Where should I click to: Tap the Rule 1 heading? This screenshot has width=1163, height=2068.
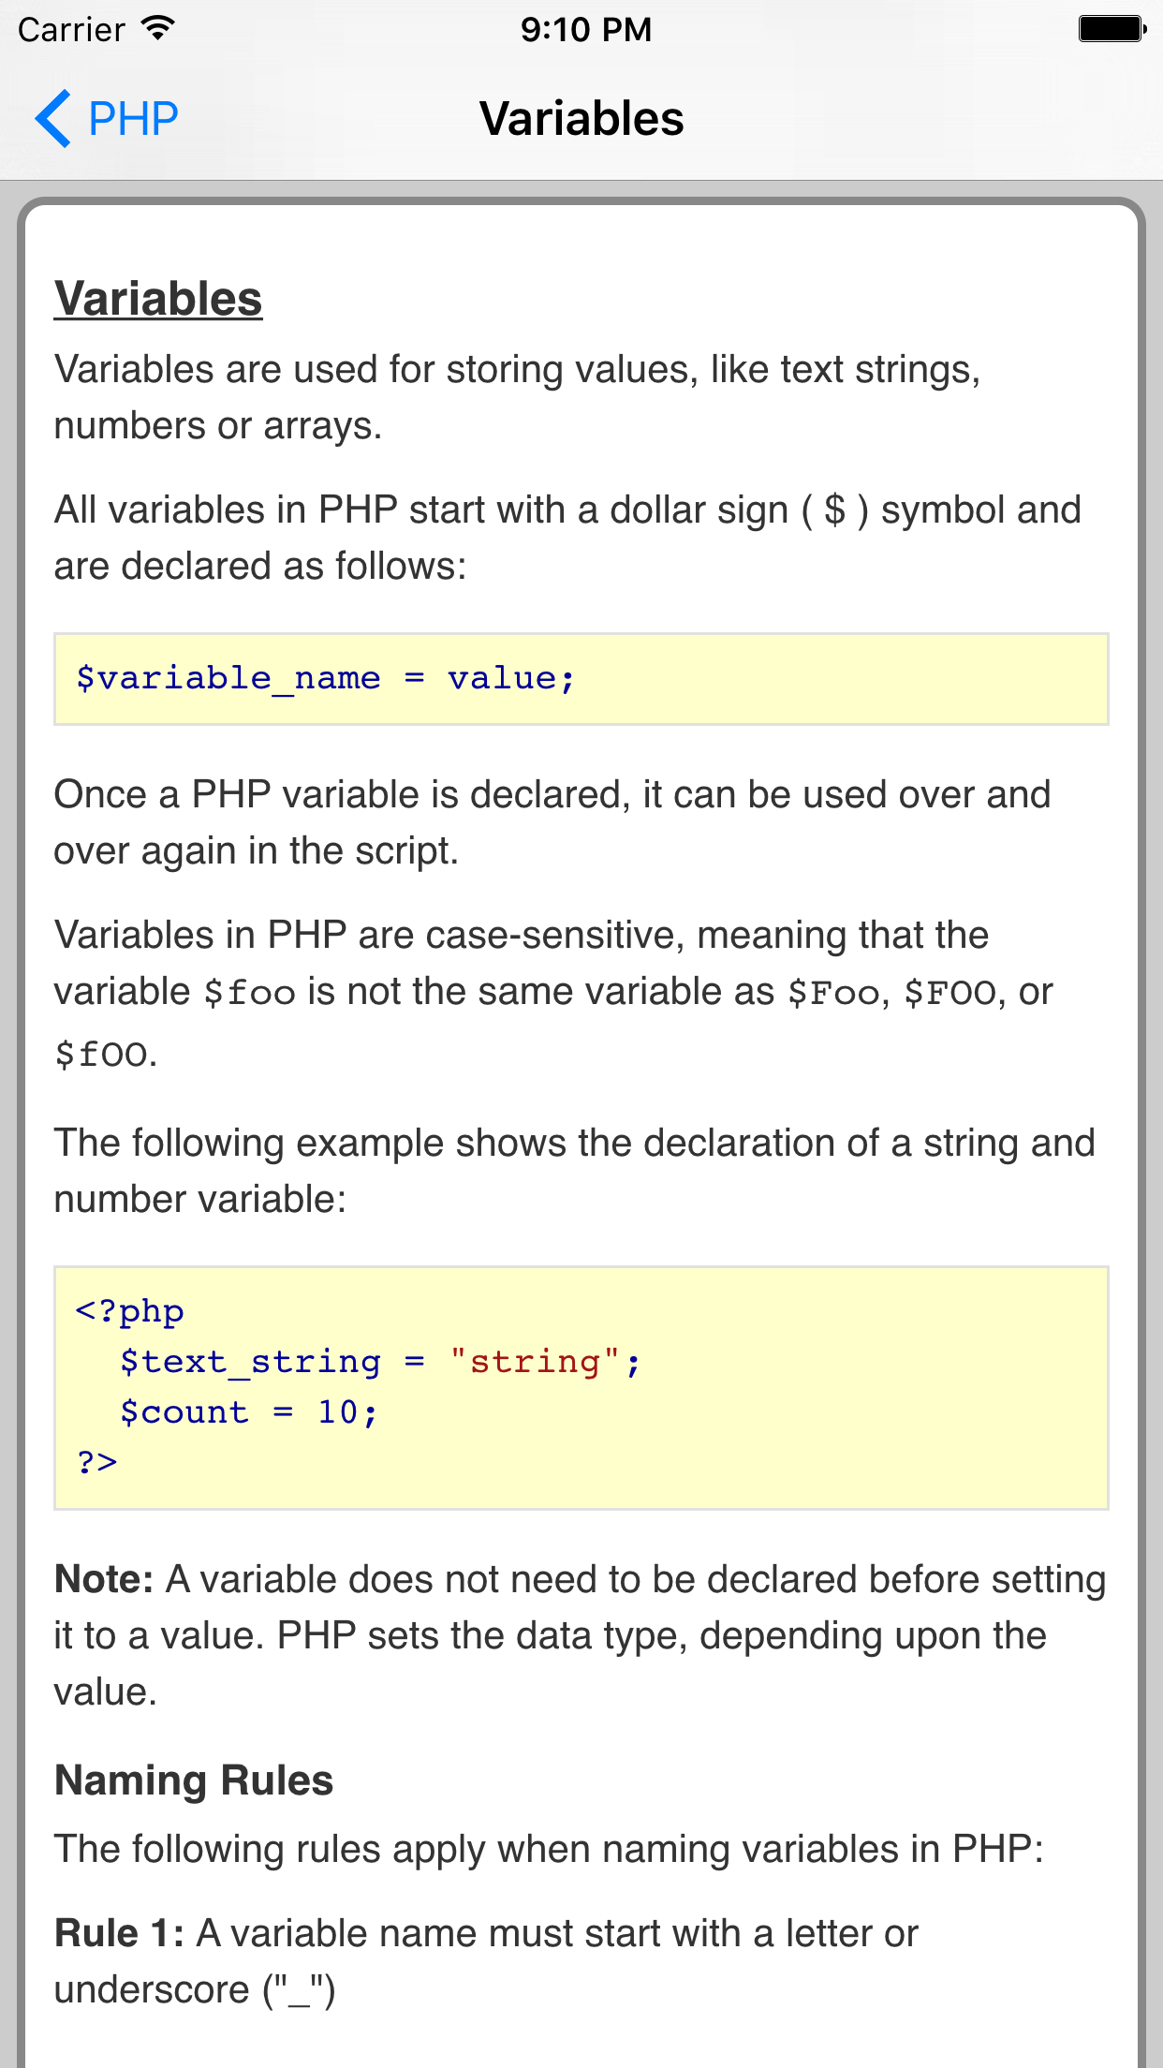tap(120, 1931)
